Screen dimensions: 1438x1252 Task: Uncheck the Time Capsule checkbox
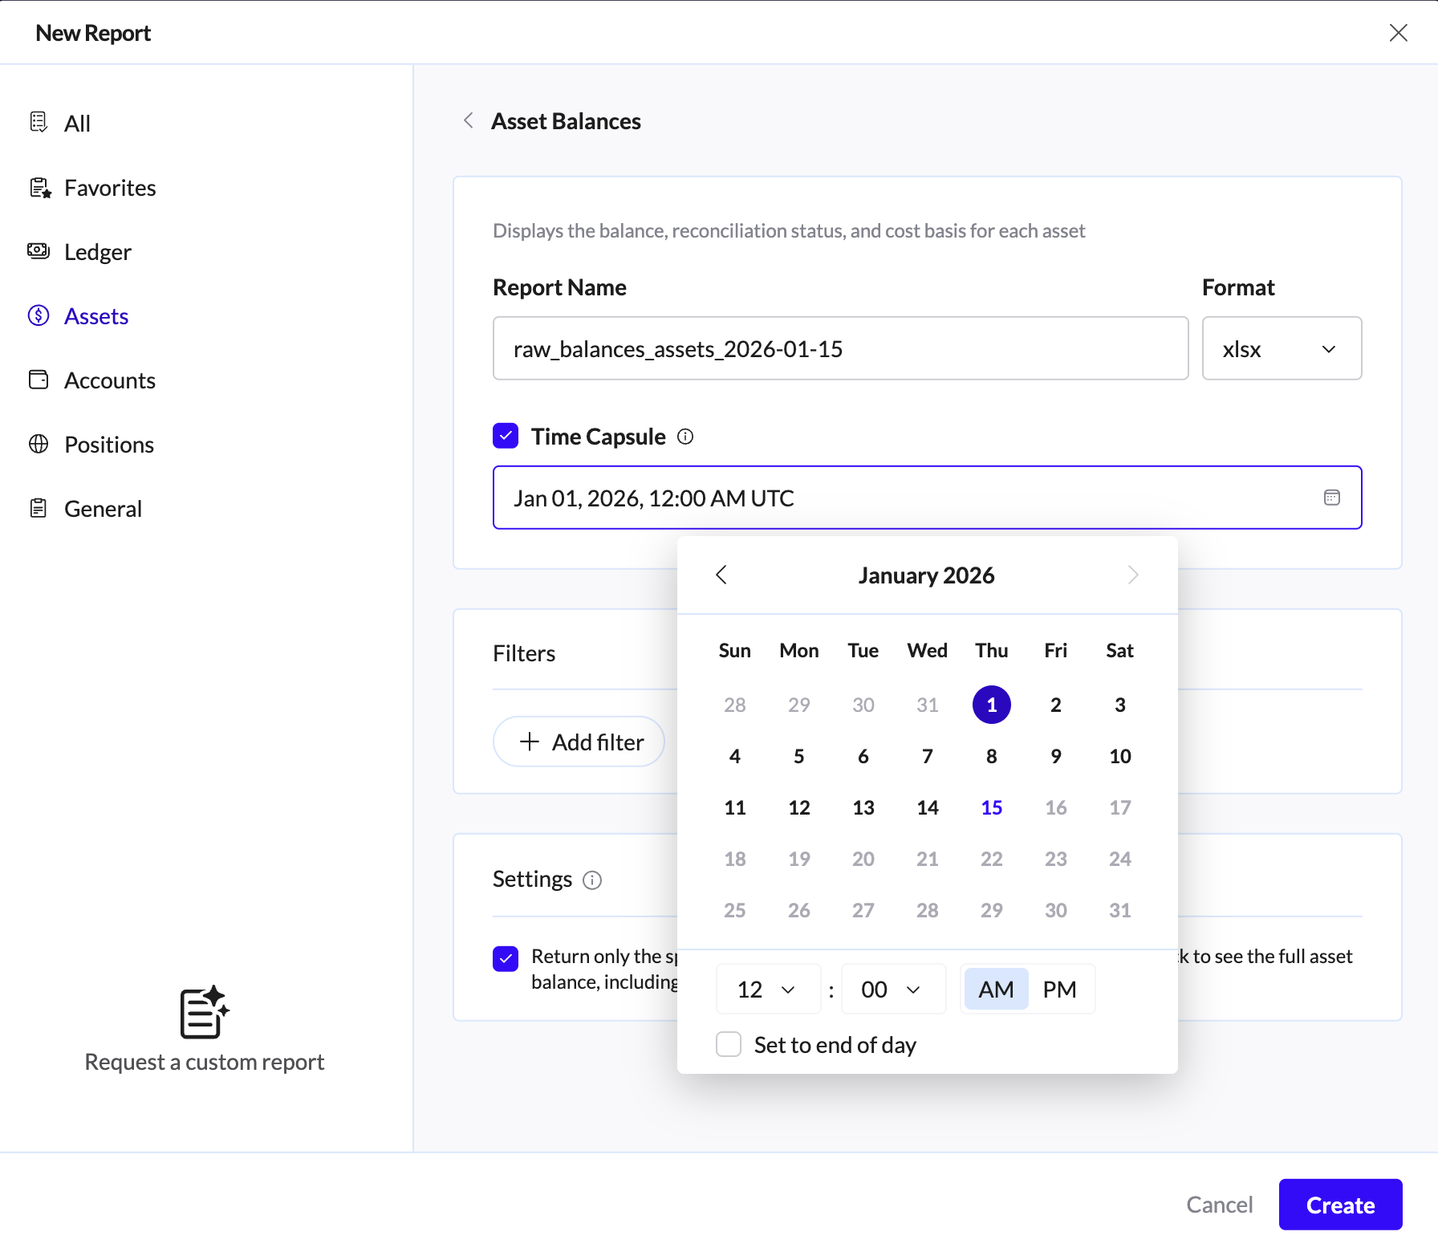tap(506, 437)
